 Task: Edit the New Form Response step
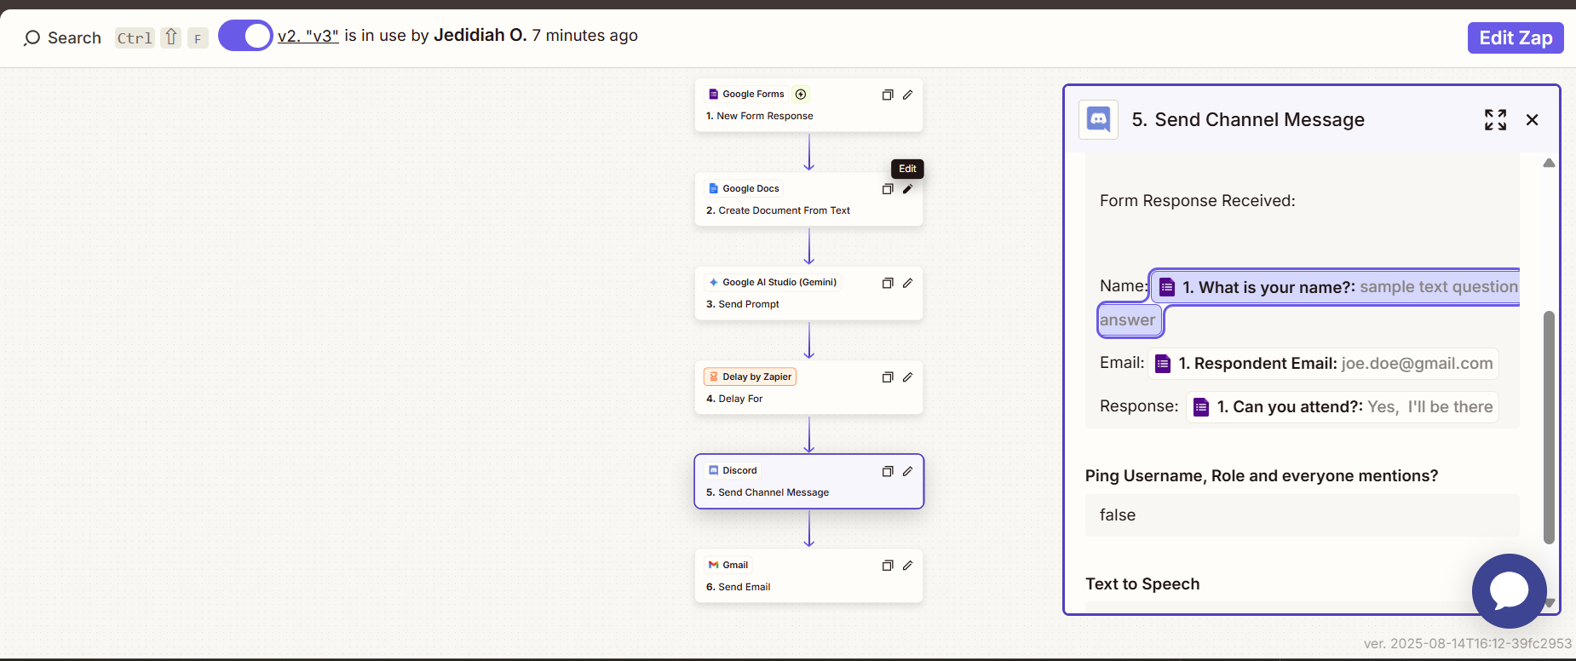(908, 95)
